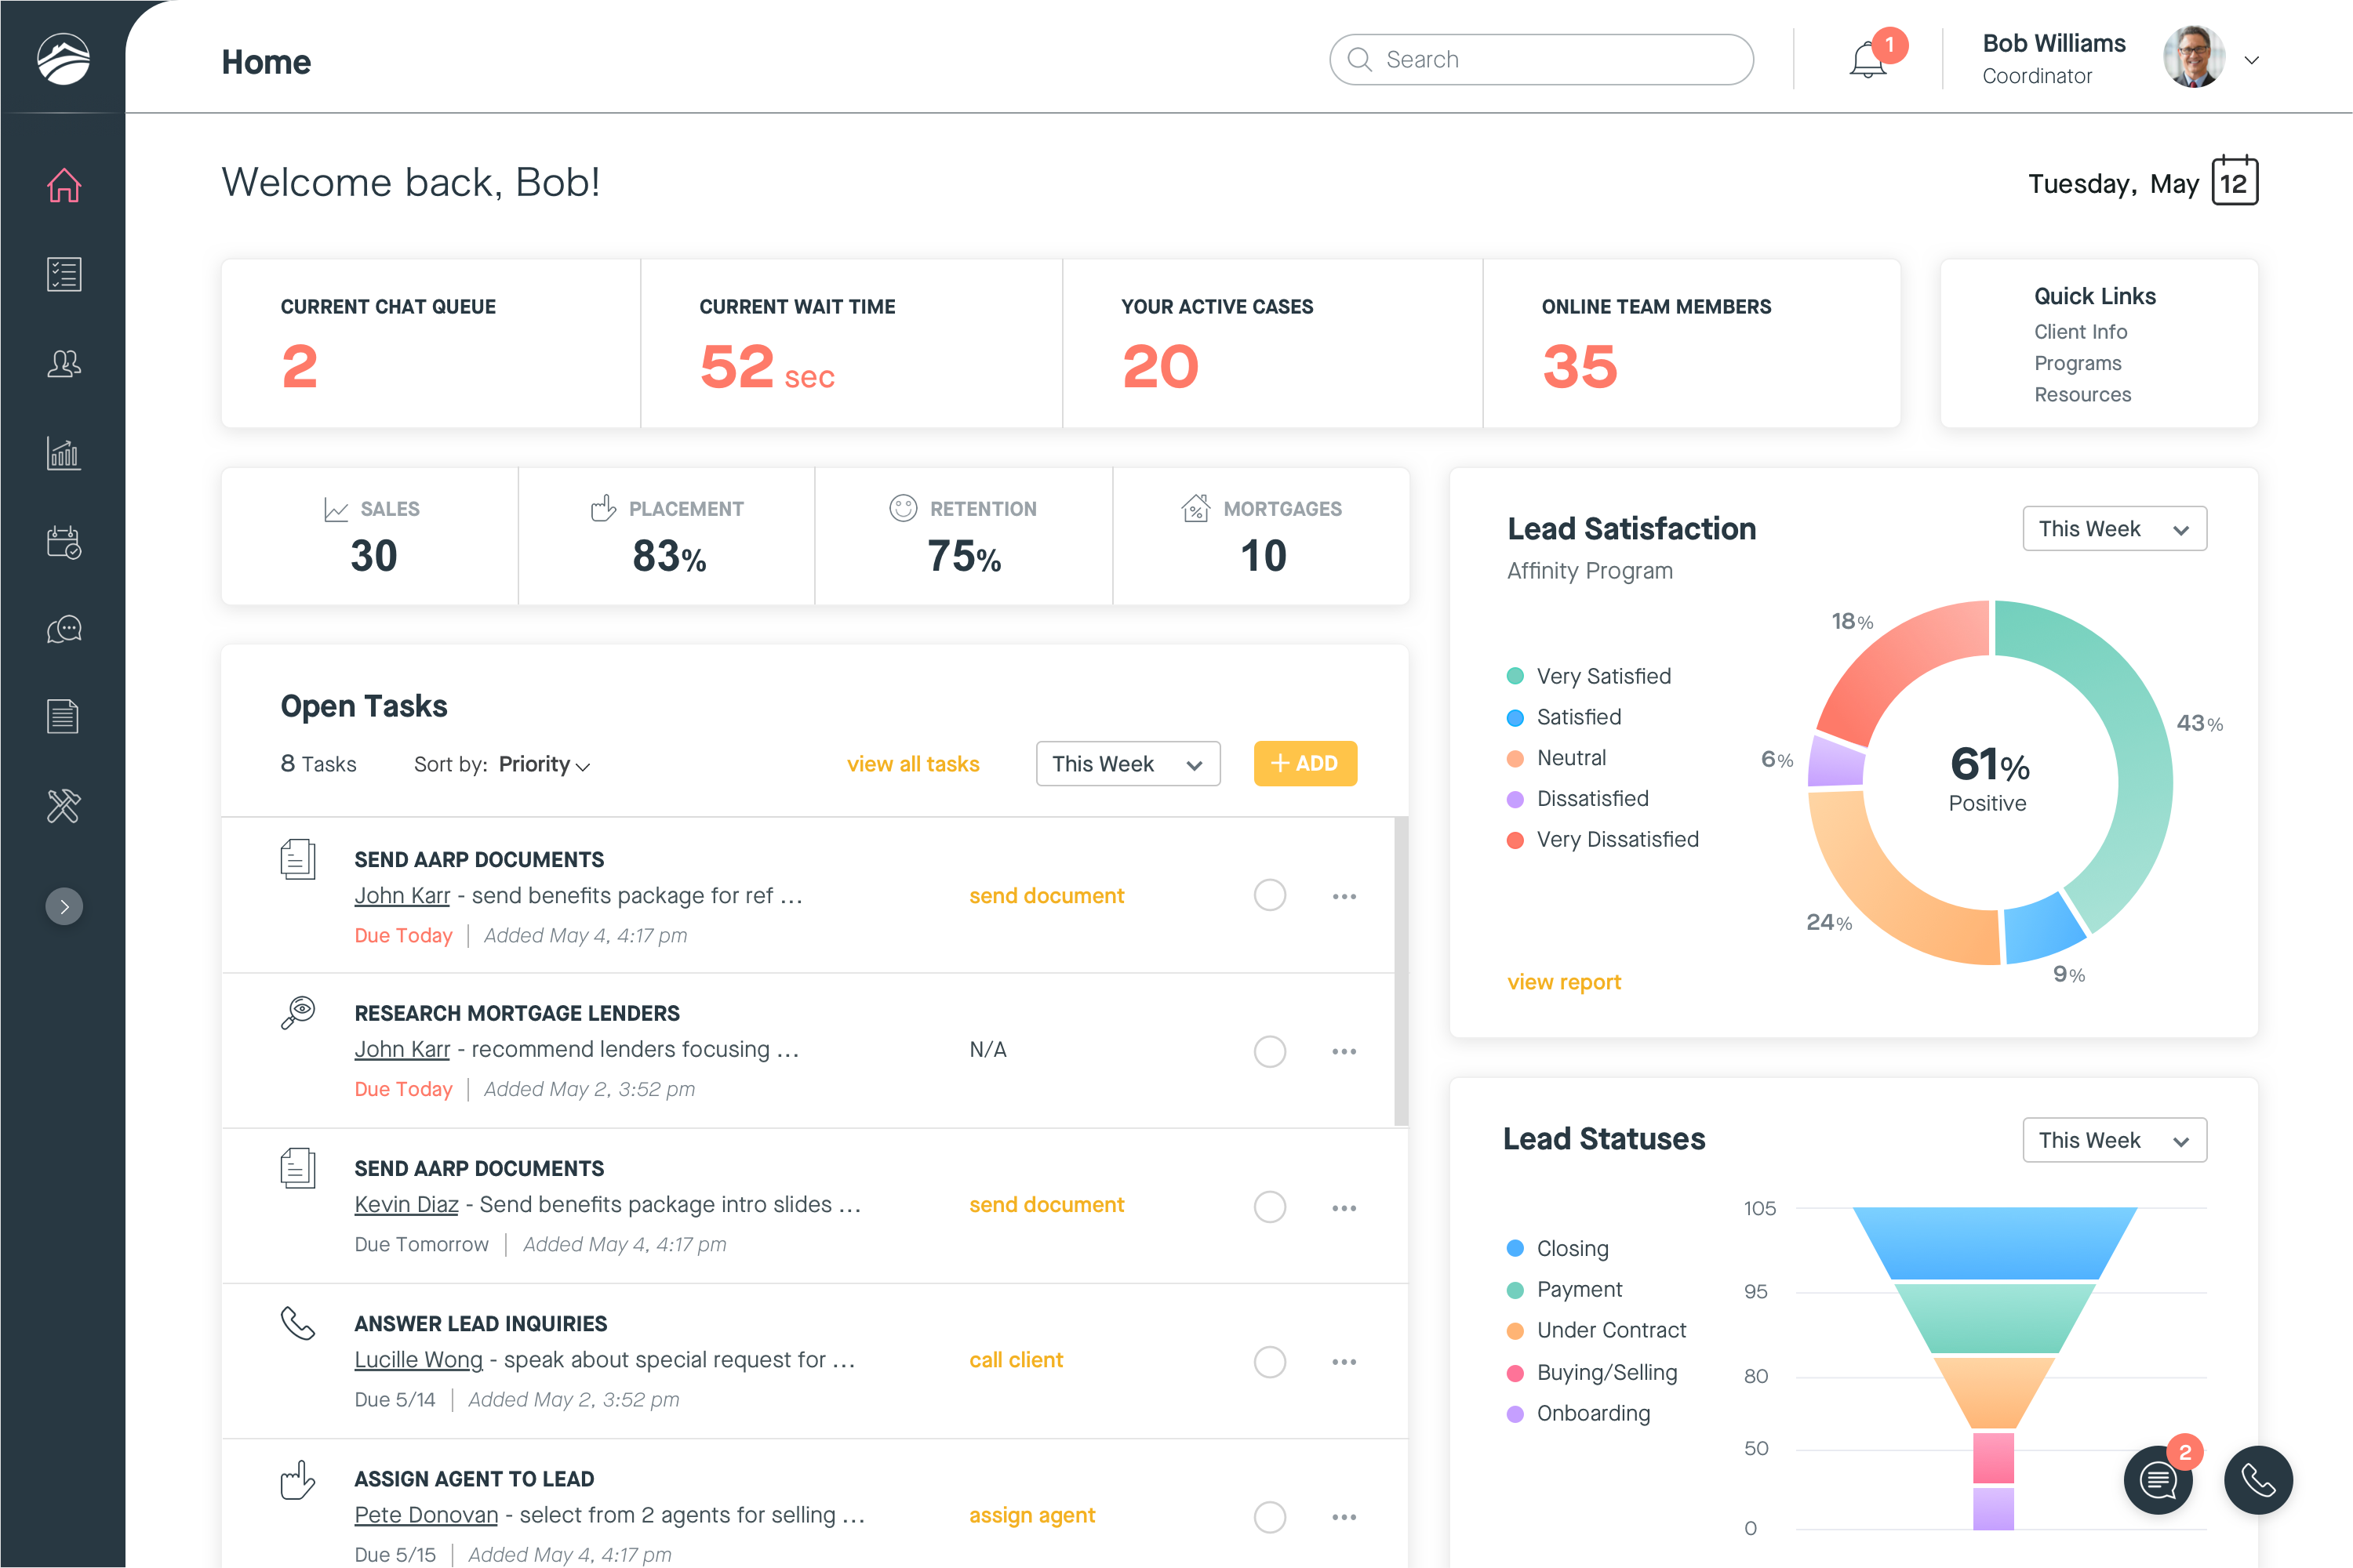
Task: Open the notifications bell icon
Action: 1867,60
